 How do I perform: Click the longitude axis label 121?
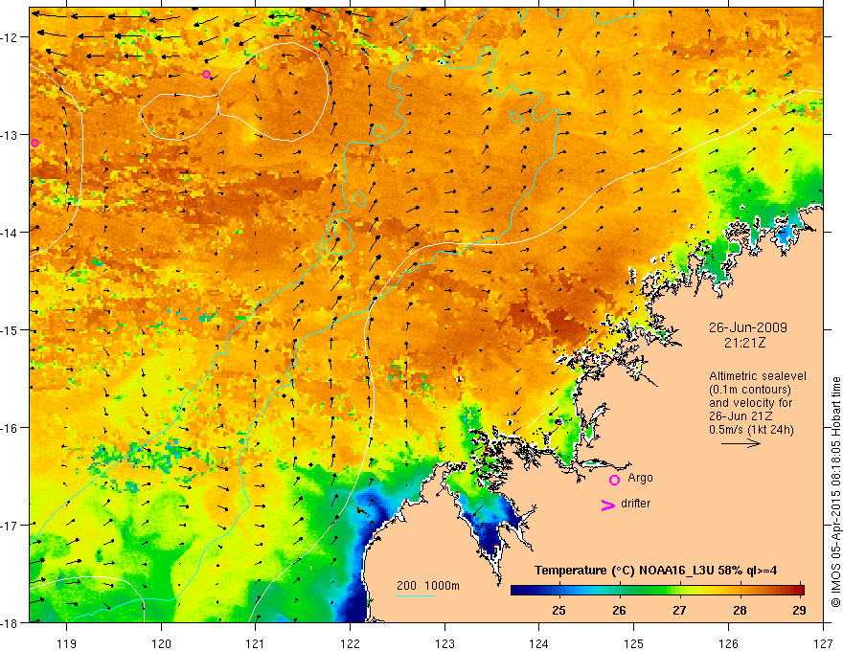click(x=256, y=644)
